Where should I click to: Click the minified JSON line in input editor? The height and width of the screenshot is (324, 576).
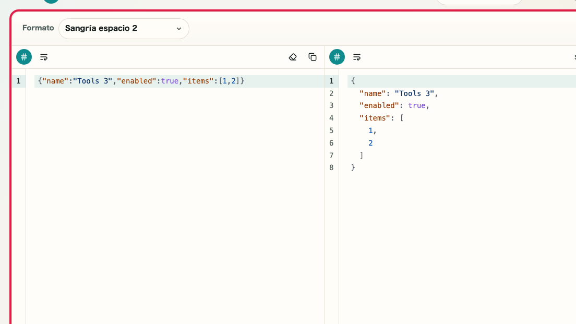click(141, 81)
